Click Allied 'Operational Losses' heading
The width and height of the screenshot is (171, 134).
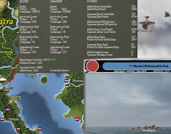coord(29,47)
